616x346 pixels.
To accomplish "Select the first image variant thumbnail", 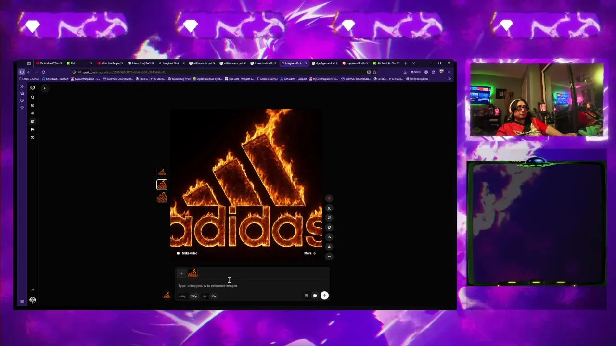I will pyautogui.click(x=162, y=173).
